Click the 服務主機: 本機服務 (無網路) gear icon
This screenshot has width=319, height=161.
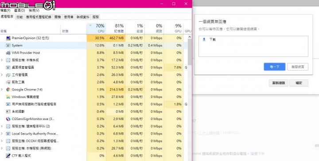tap(8, 148)
